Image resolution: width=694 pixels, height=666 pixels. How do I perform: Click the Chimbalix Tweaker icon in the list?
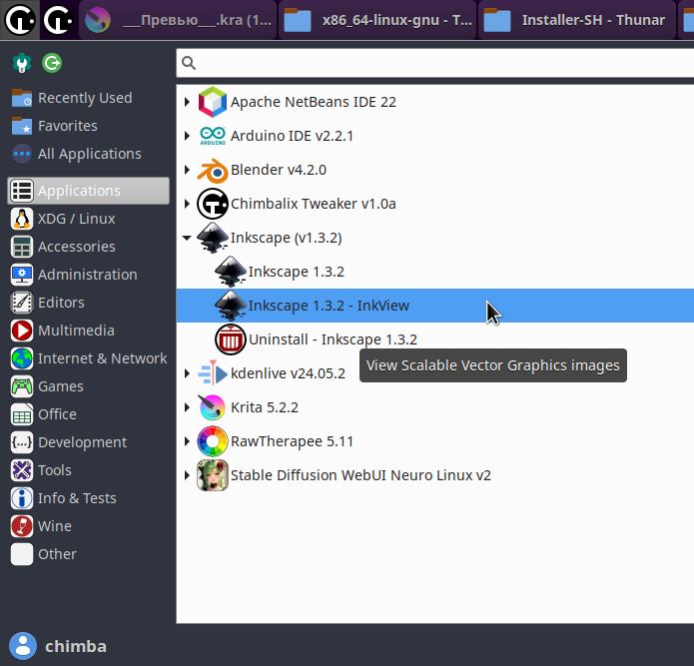pos(213,204)
